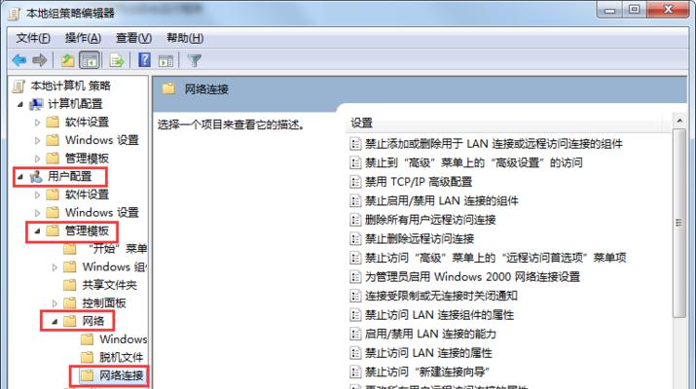The height and width of the screenshot is (389, 696).
Task: Click the 网络连接 folder icon in the header
Action: click(x=168, y=88)
